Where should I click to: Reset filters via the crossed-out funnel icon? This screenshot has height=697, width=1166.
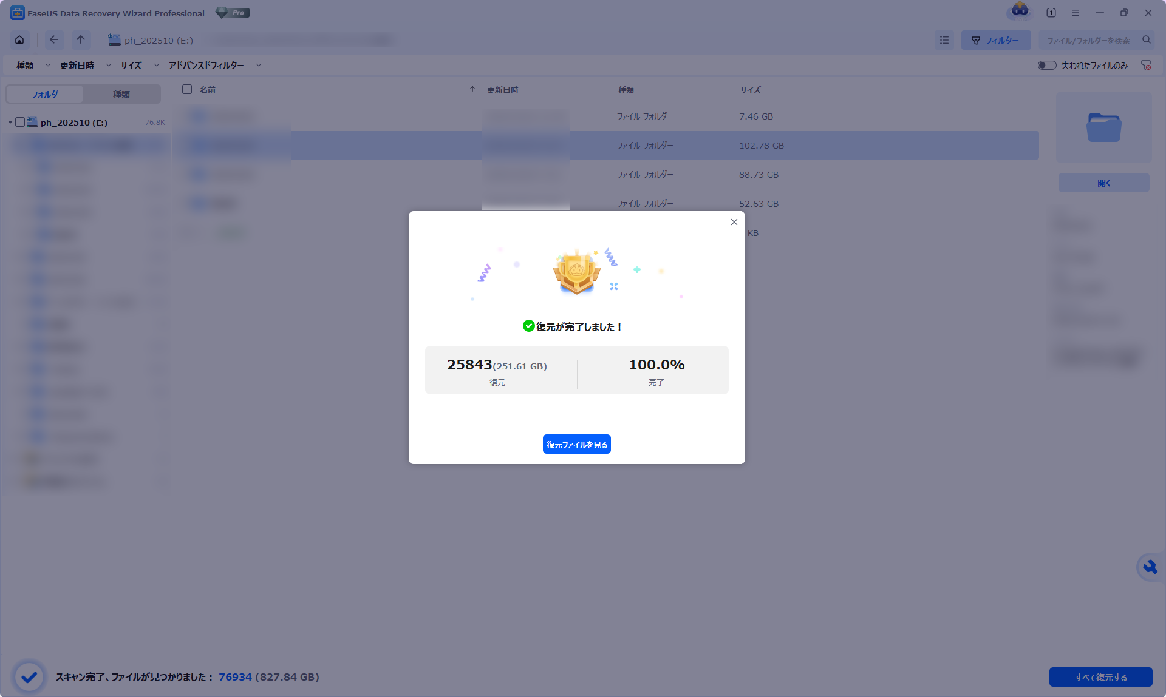click(x=1147, y=65)
